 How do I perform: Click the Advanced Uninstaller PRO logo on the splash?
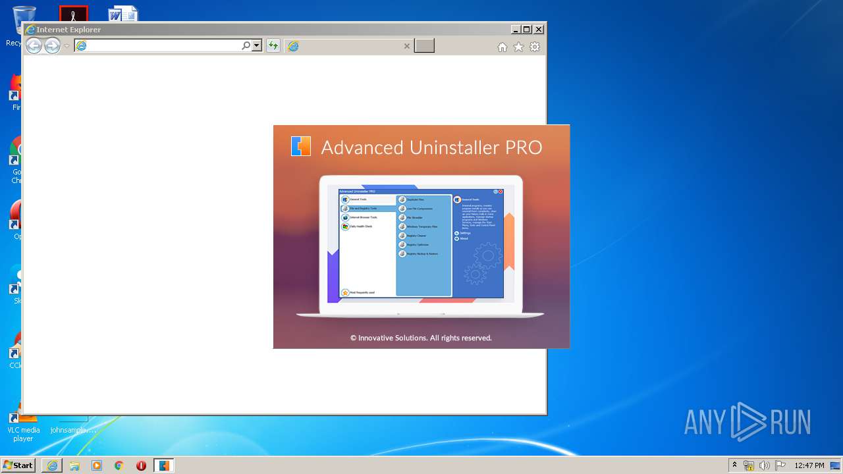(x=301, y=146)
